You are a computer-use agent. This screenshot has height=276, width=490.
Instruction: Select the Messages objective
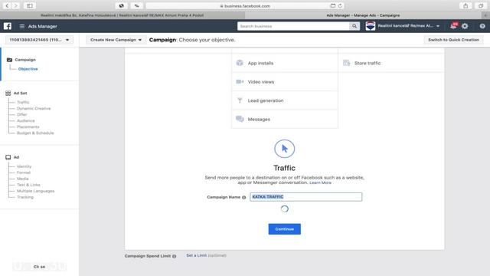point(285,120)
